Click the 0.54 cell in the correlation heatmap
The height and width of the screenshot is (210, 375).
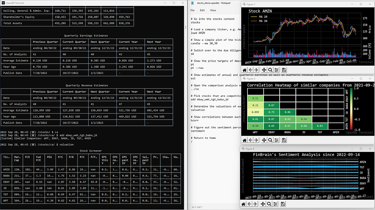(303, 119)
